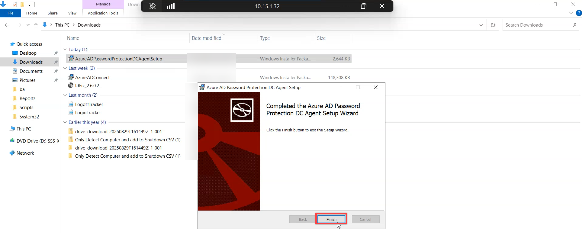This screenshot has width=582, height=233.
Task: Click the Finish button in setup wizard
Action: [x=331, y=219]
